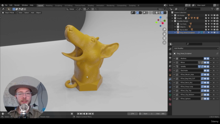Open the Solidify modifier extras dropdown arrow
The width and height of the screenshot is (220, 124).
pyautogui.click(x=211, y=66)
